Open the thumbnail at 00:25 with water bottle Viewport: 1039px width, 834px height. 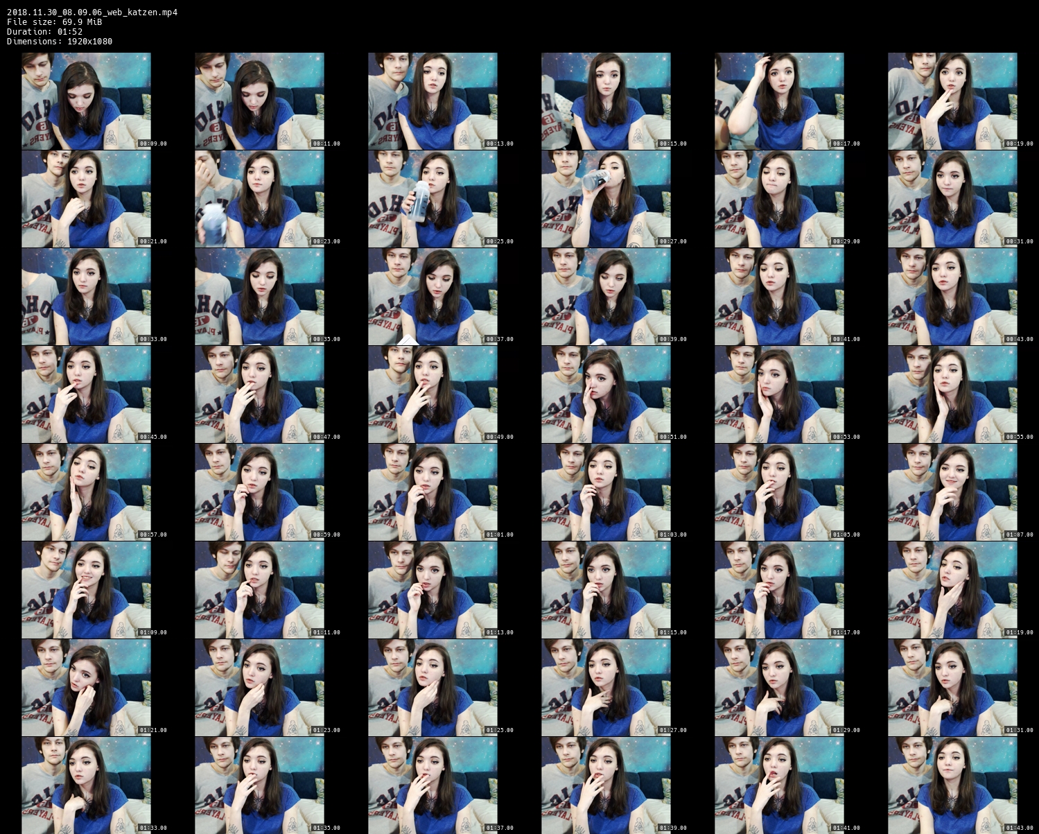(433, 199)
